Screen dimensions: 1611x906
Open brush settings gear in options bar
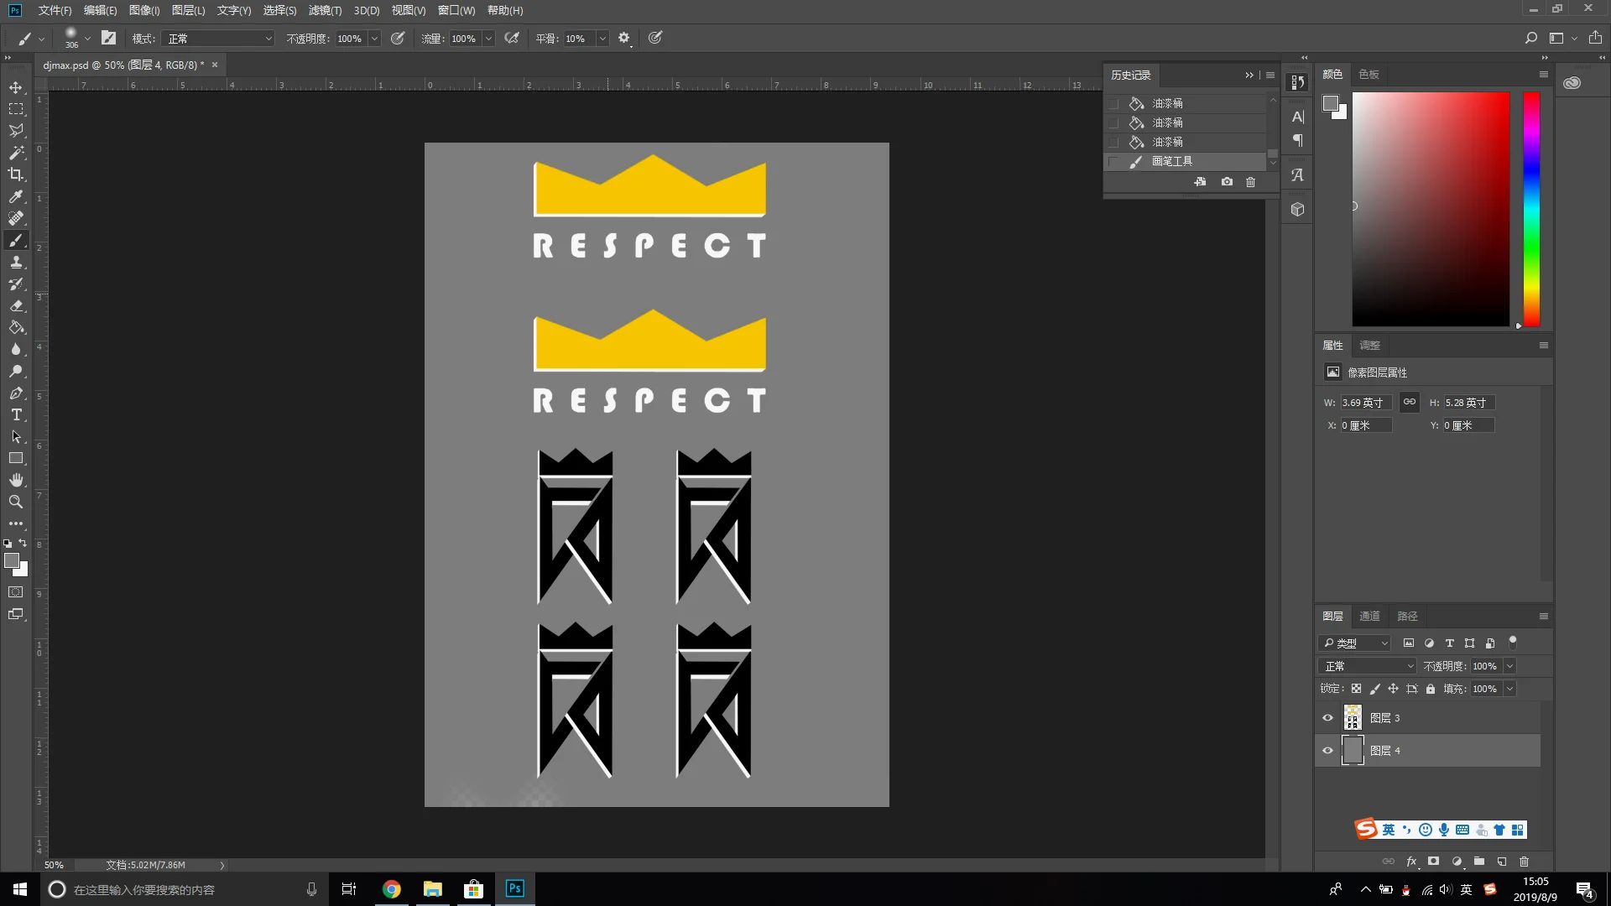(623, 38)
